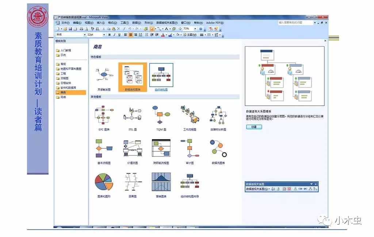The image size is (374, 237).
Task: Click the Bullets list icon
Action: [x=146, y=35]
